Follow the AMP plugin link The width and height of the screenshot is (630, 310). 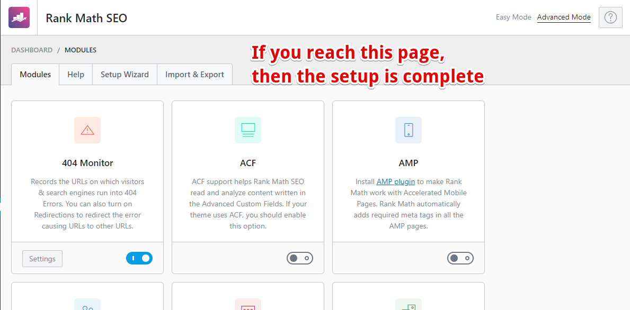(x=396, y=181)
